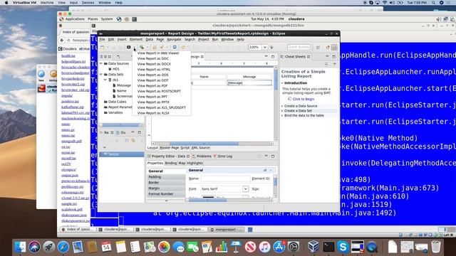Select View Report as ODT
The width and height of the screenshot is (456, 256).
pyautogui.click(x=152, y=80)
